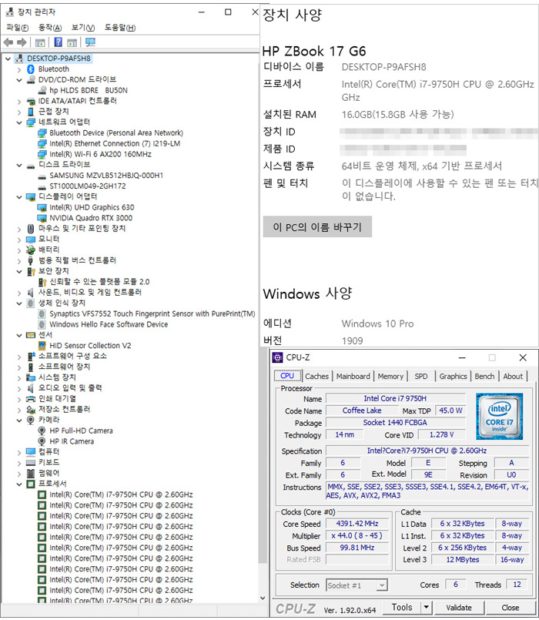
Task: Collapse the DESKTOP-P9AFSH8 root node
Action: (8, 59)
